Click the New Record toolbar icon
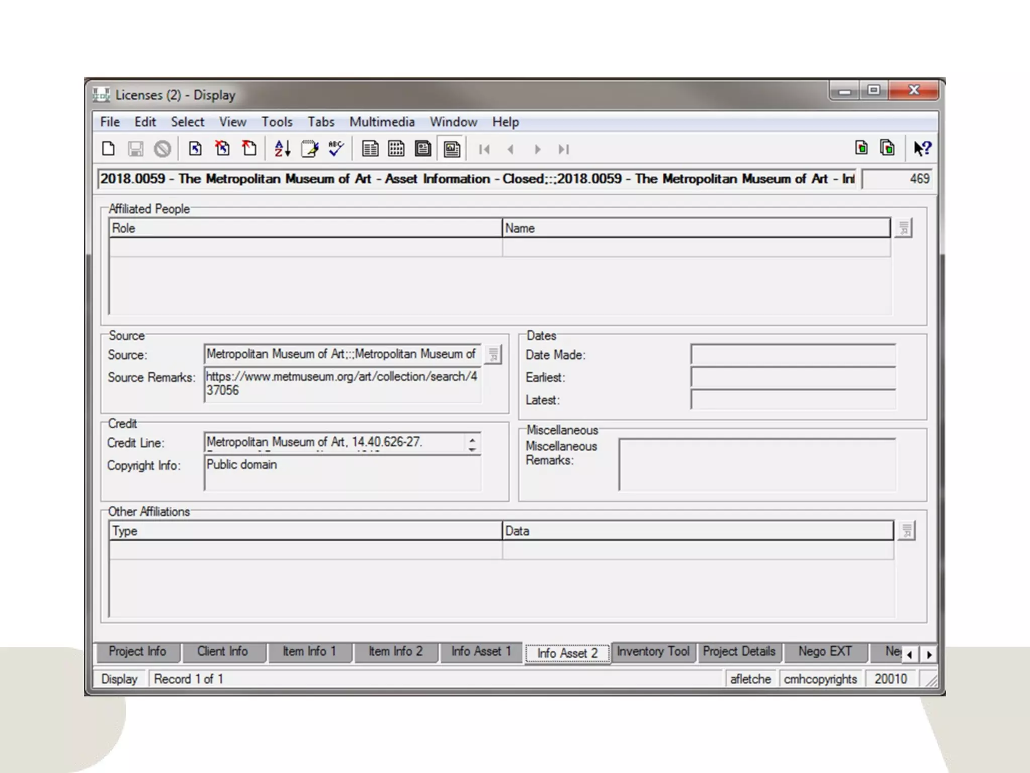The width and height of the screenshot is (1030, 773). pyautogui.click(x=108, y=149)
